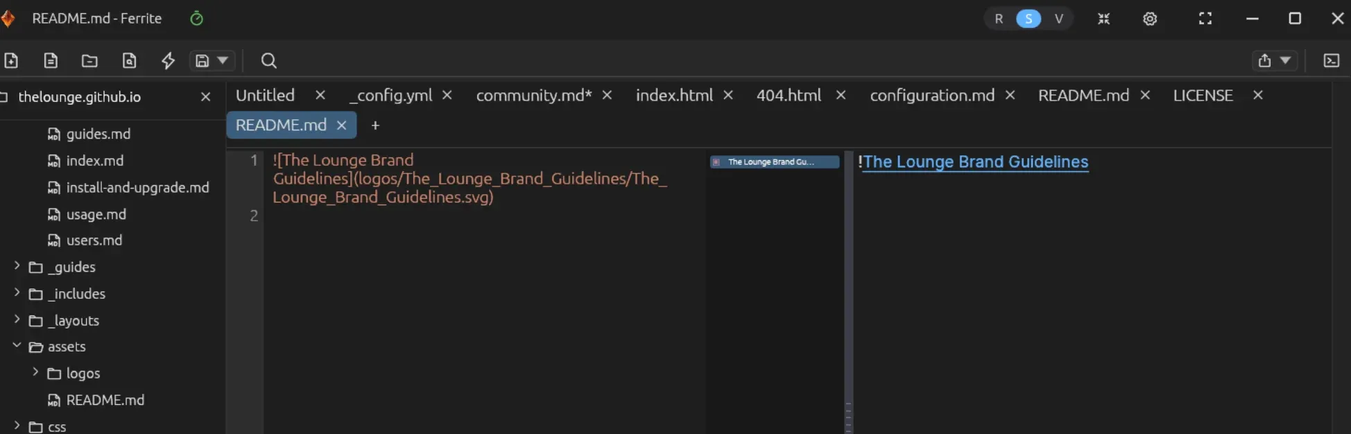This screenshot has width=1351, height=434.
Task: Add a new tab with the plus button
Action: (375, 125)
